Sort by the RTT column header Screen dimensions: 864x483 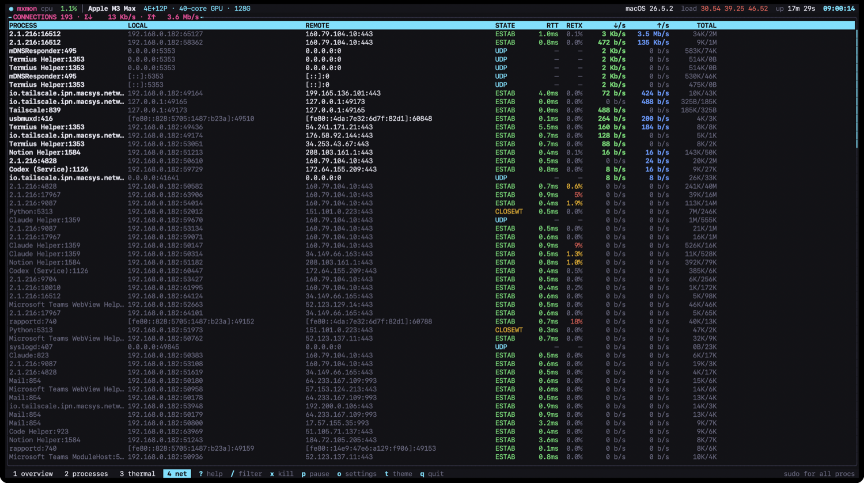click(552, 25)
